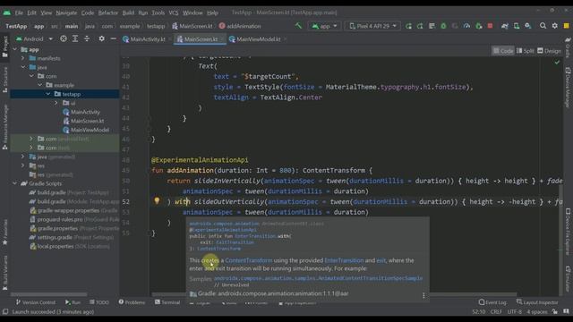The image size is (573, 322).
Task: Open proguard-rules.pro file in tree
Action: coord(74,219)
